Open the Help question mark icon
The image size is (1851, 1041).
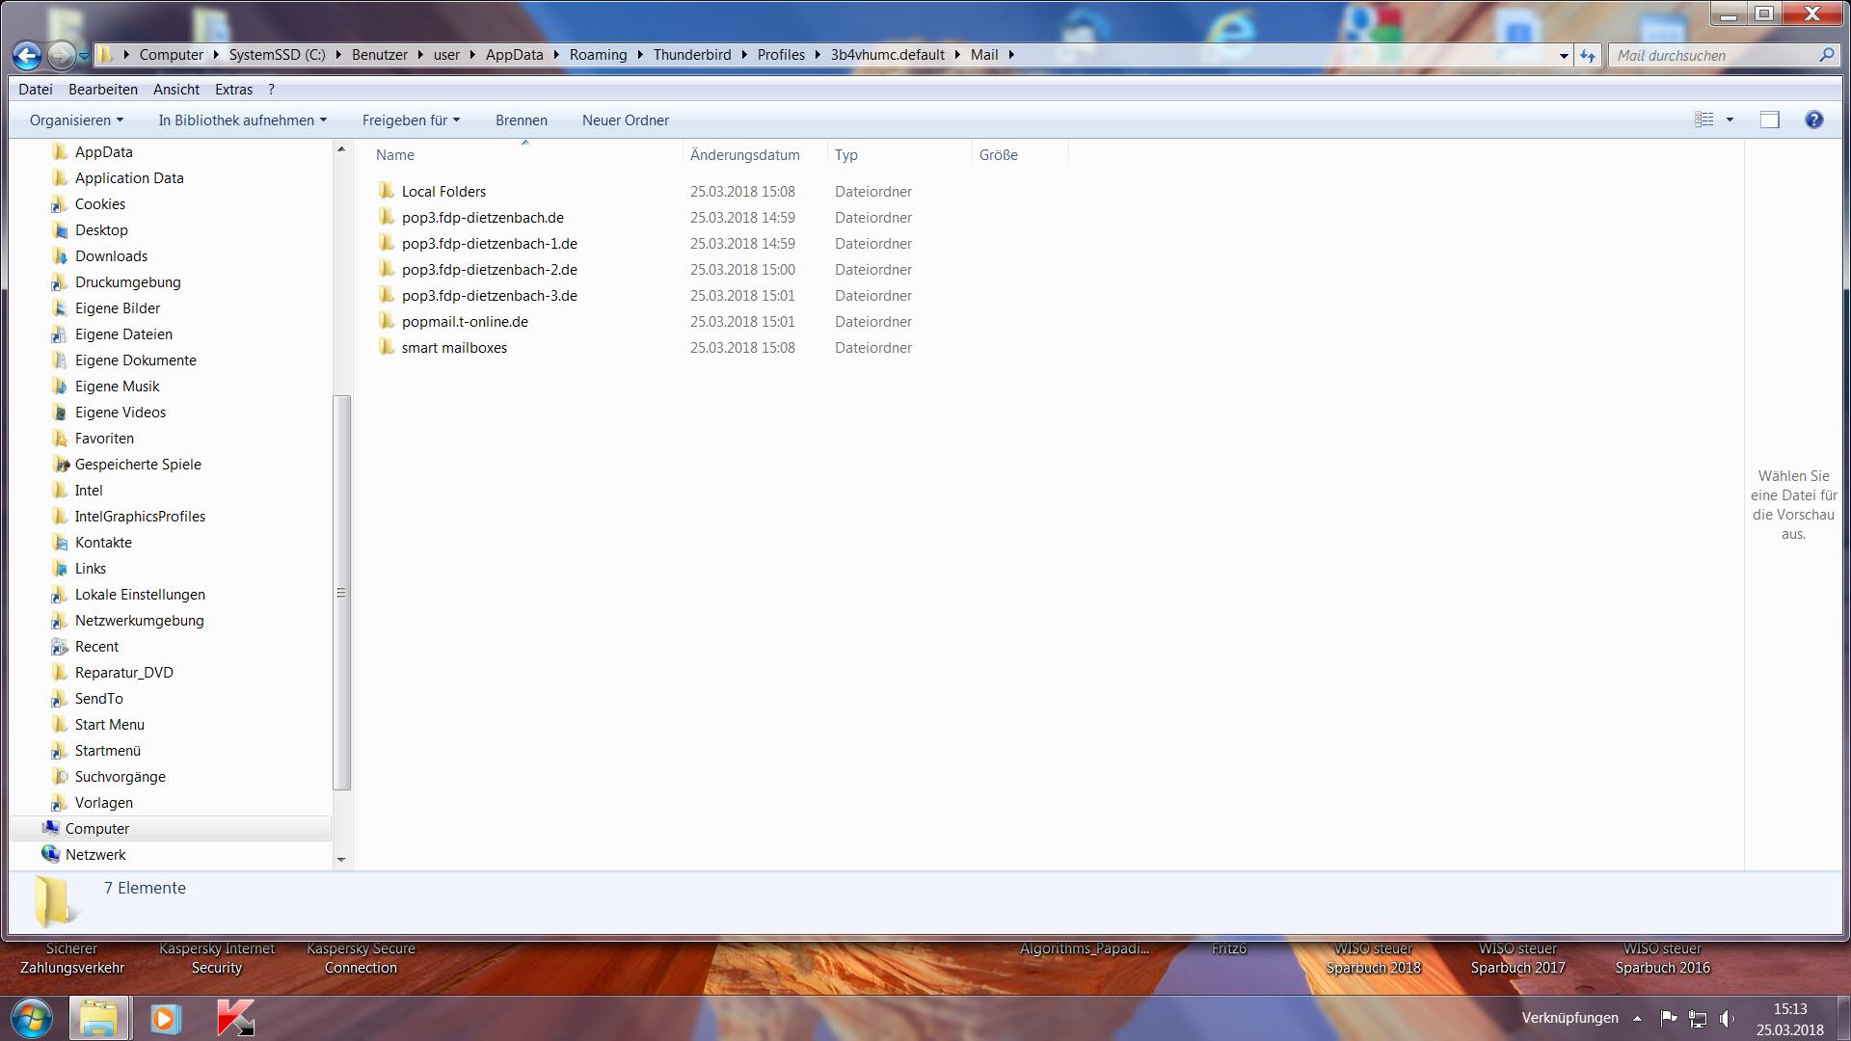click(x=1813, y=120)
